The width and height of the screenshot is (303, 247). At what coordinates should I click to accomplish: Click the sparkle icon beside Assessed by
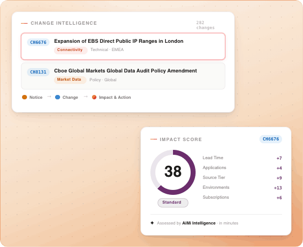tap(152, 223)
